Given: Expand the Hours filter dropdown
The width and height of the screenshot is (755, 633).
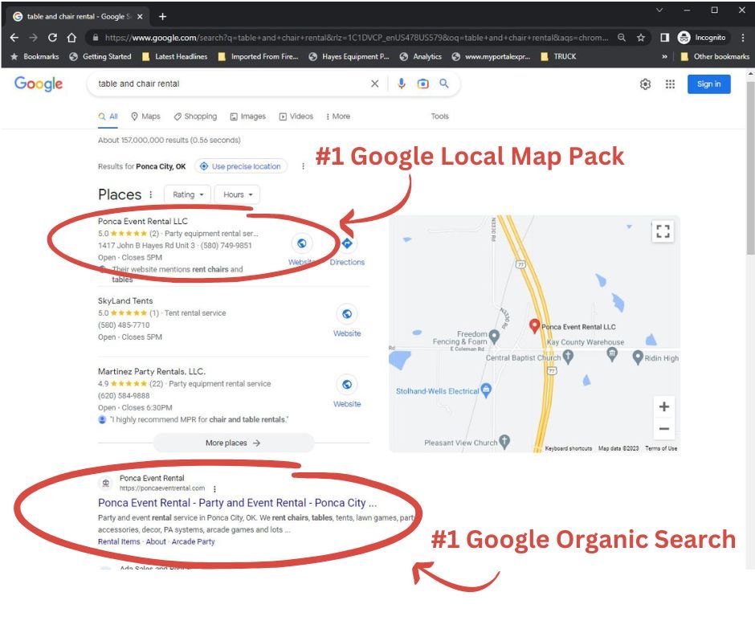Looking at the screenshot, I should tap(238, 194).
